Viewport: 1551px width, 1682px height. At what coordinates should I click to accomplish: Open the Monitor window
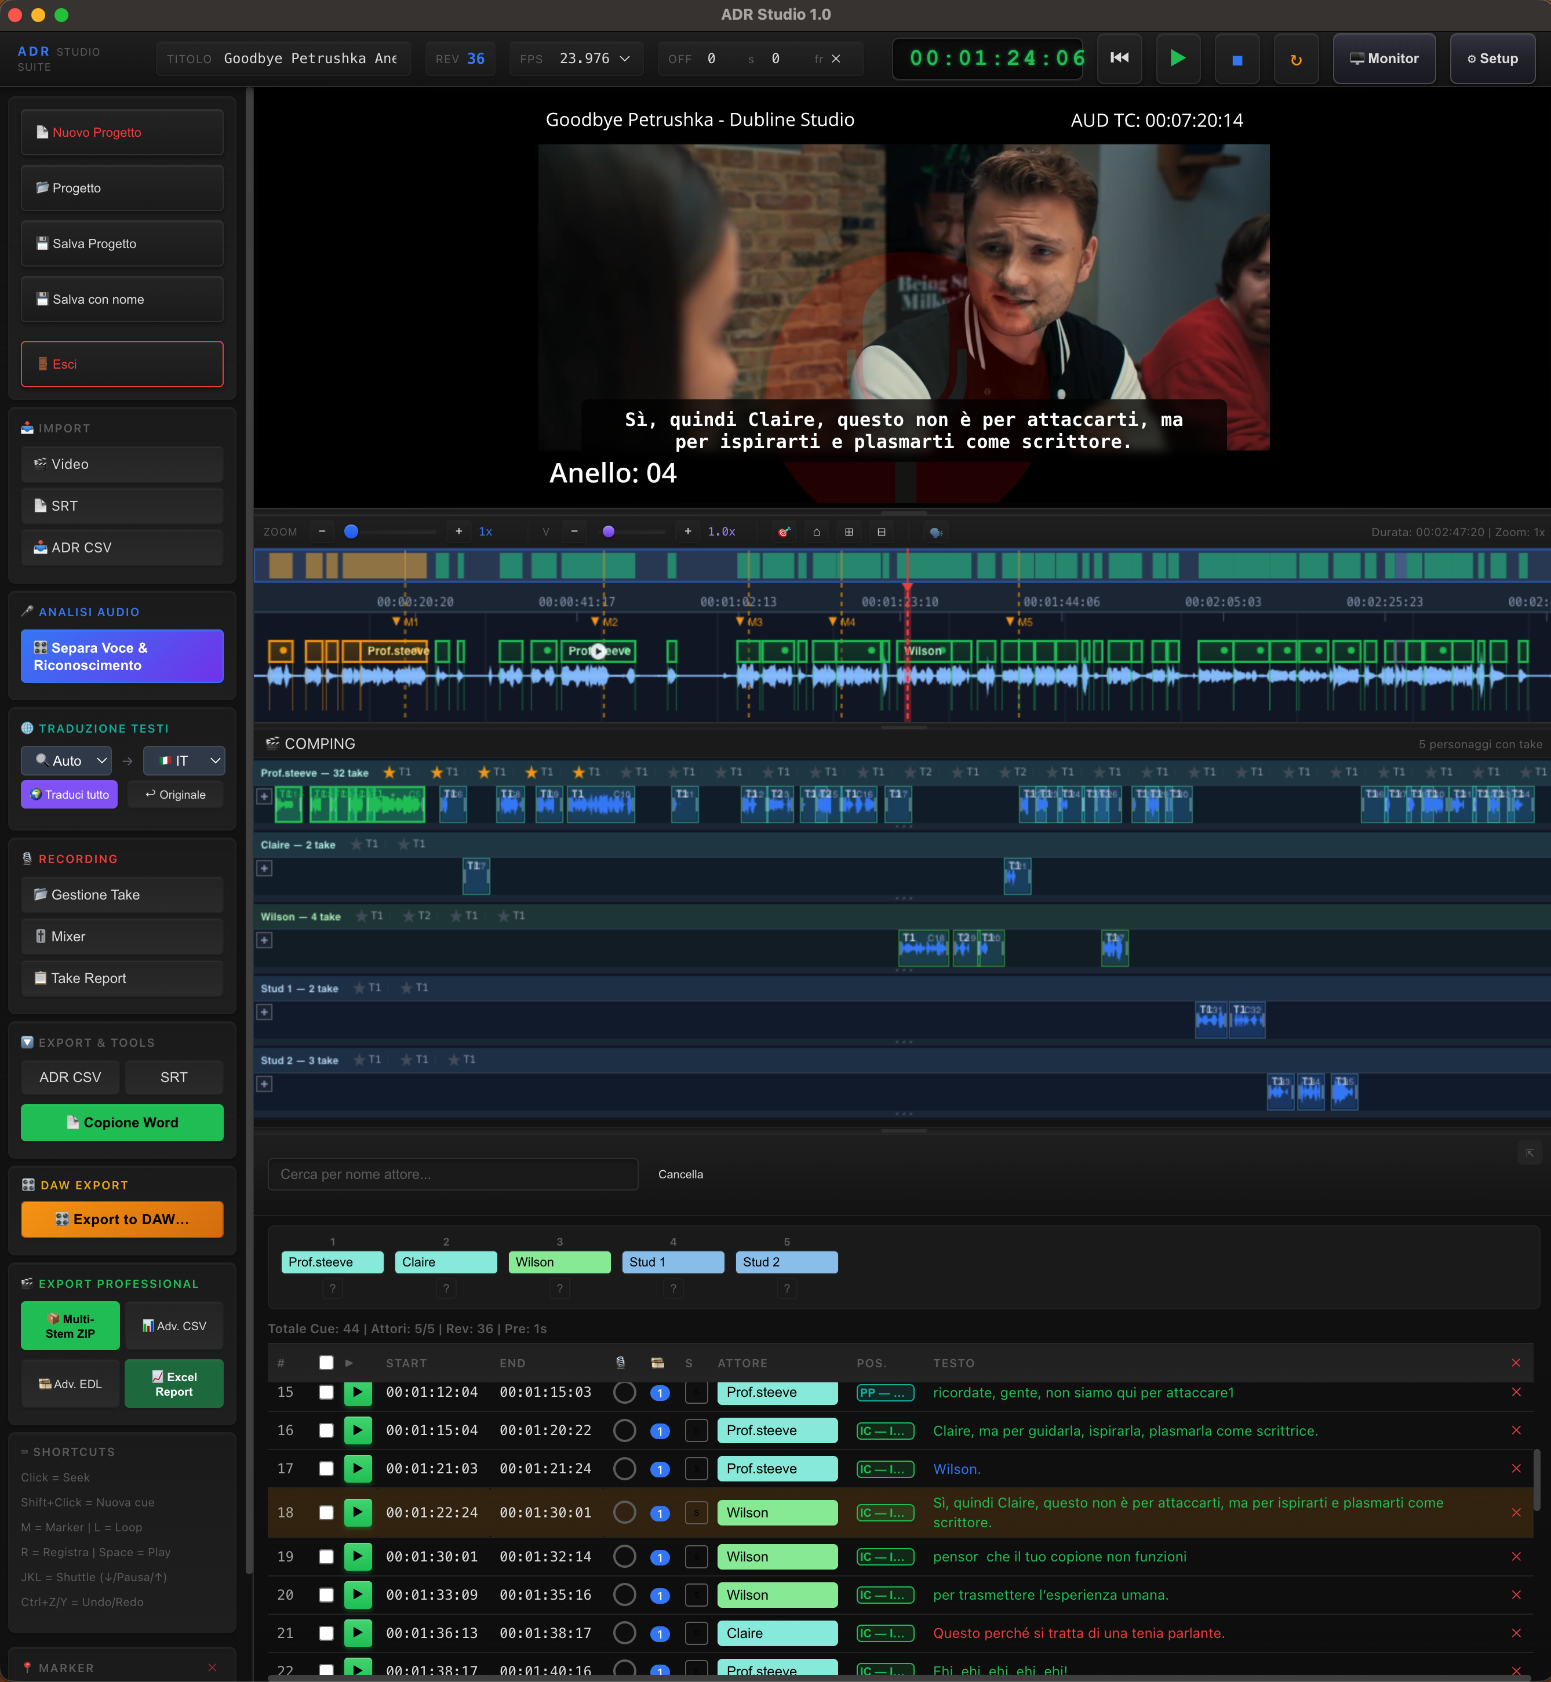[1383, 59]
